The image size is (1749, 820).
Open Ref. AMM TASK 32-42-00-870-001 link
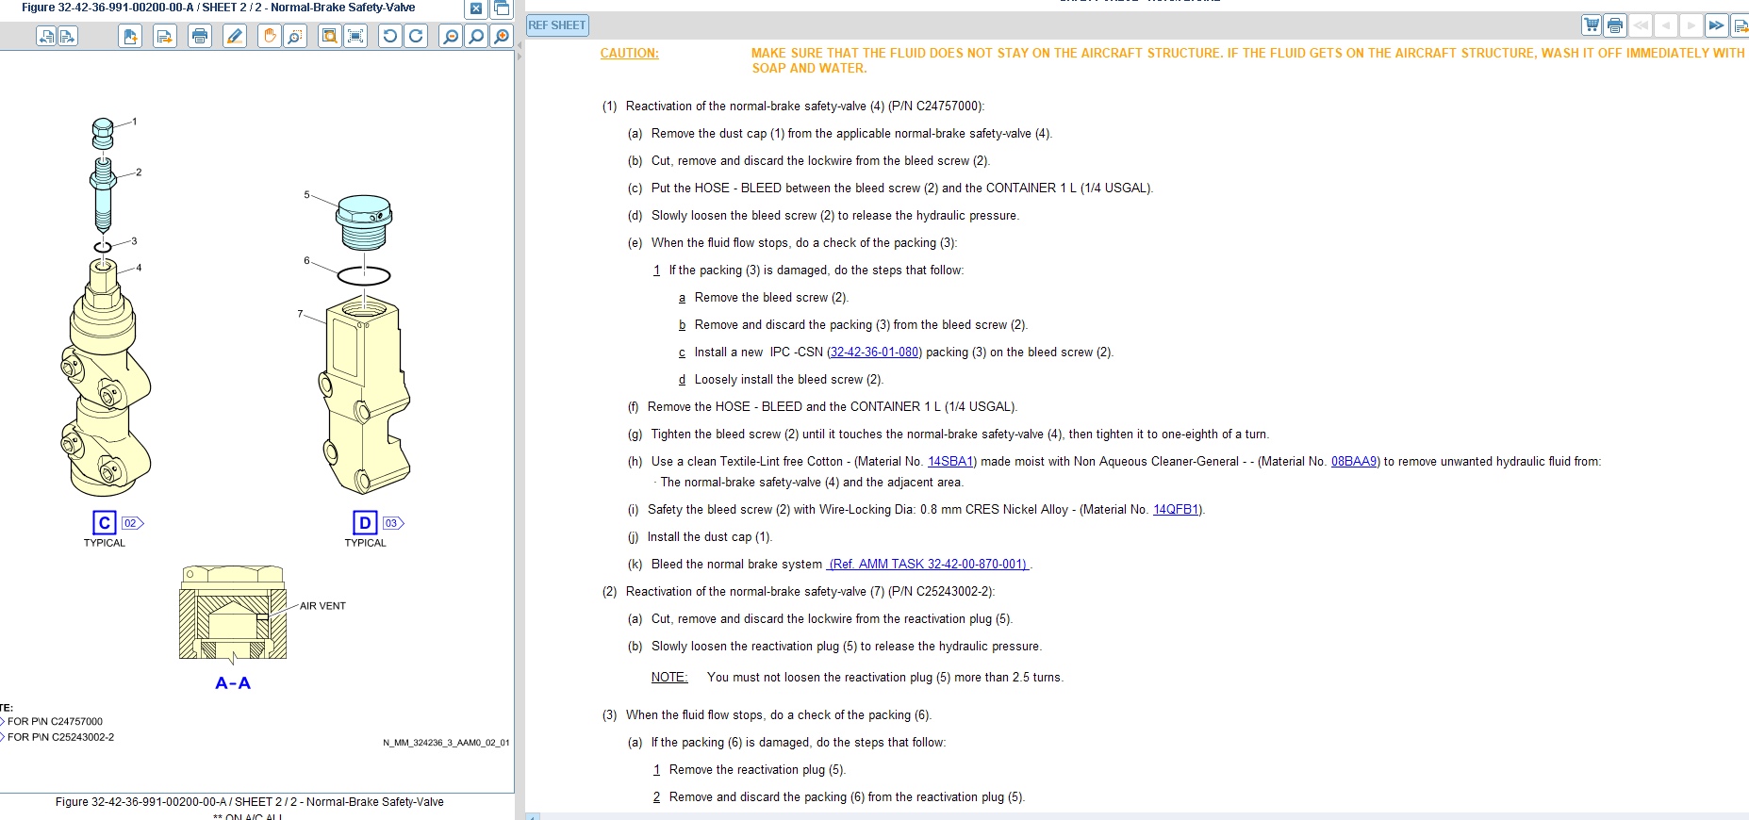click(x=928, y=565)
